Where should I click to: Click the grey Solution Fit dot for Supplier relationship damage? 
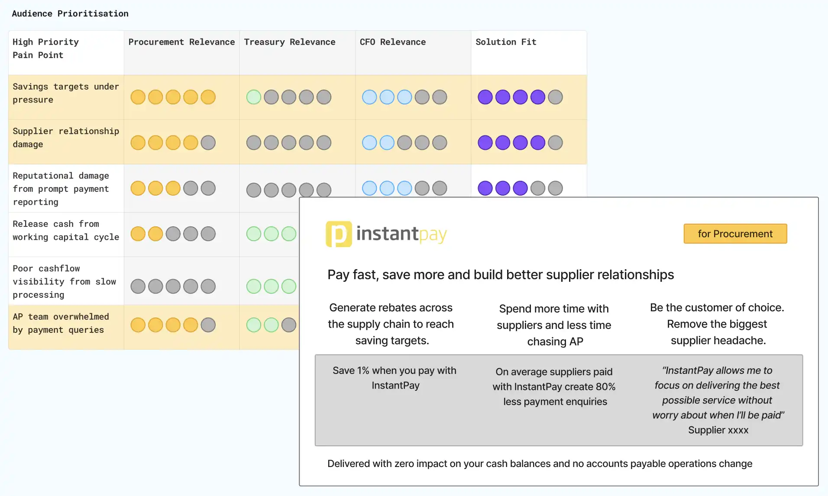coord(555,142)
